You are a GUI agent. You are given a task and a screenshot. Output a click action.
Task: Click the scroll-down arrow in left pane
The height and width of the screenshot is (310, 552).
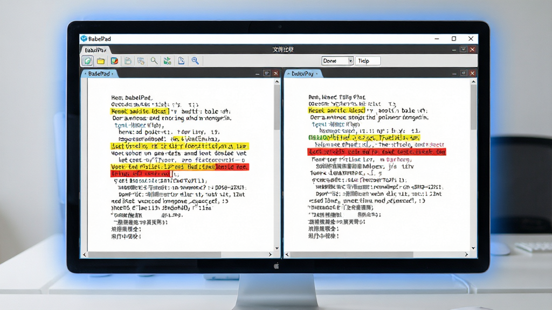pos(277,248)
